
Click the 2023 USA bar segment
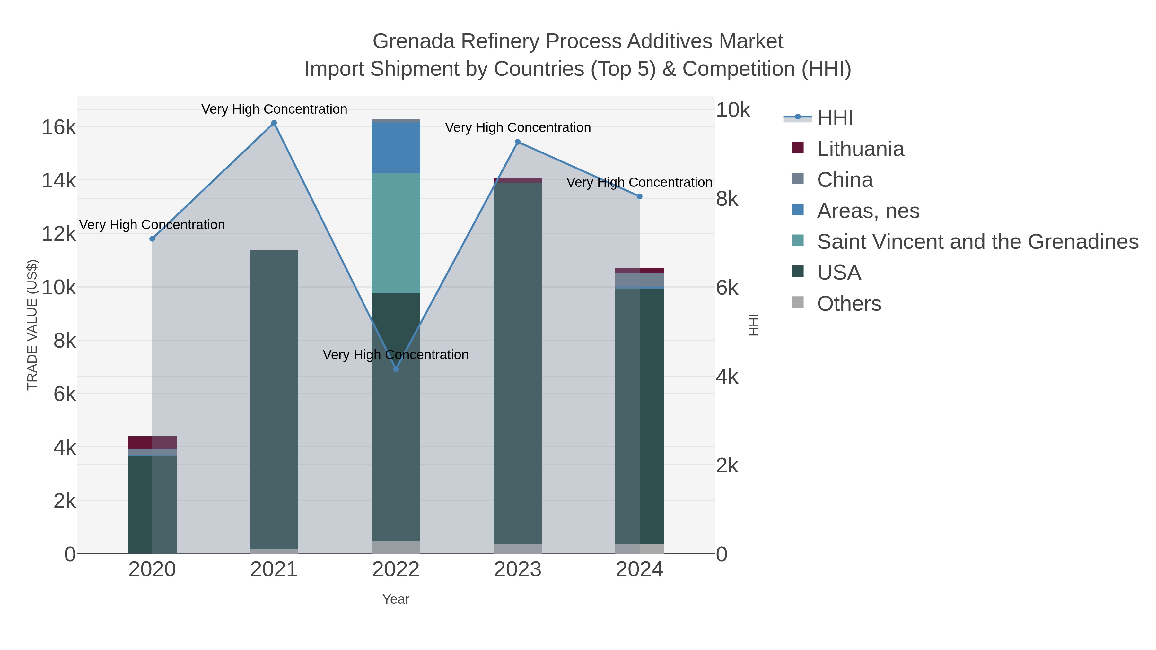[517, 363]
